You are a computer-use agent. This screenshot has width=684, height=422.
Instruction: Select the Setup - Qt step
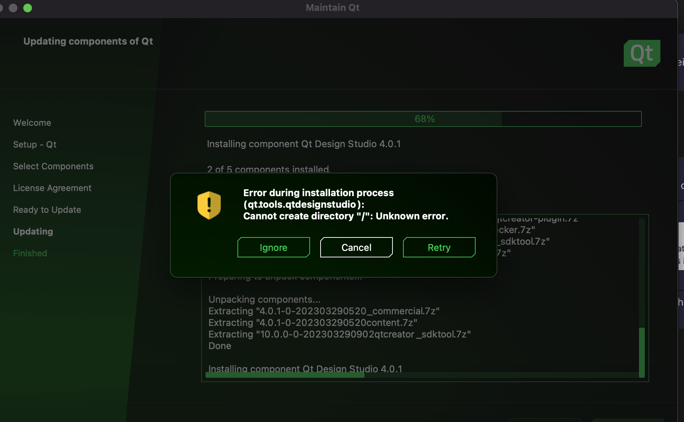(x=35, y=144)
